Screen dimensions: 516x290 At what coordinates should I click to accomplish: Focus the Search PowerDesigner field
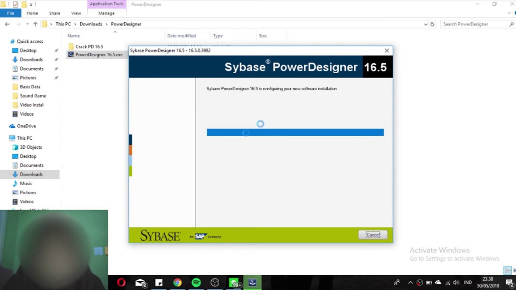click(476, 24)
